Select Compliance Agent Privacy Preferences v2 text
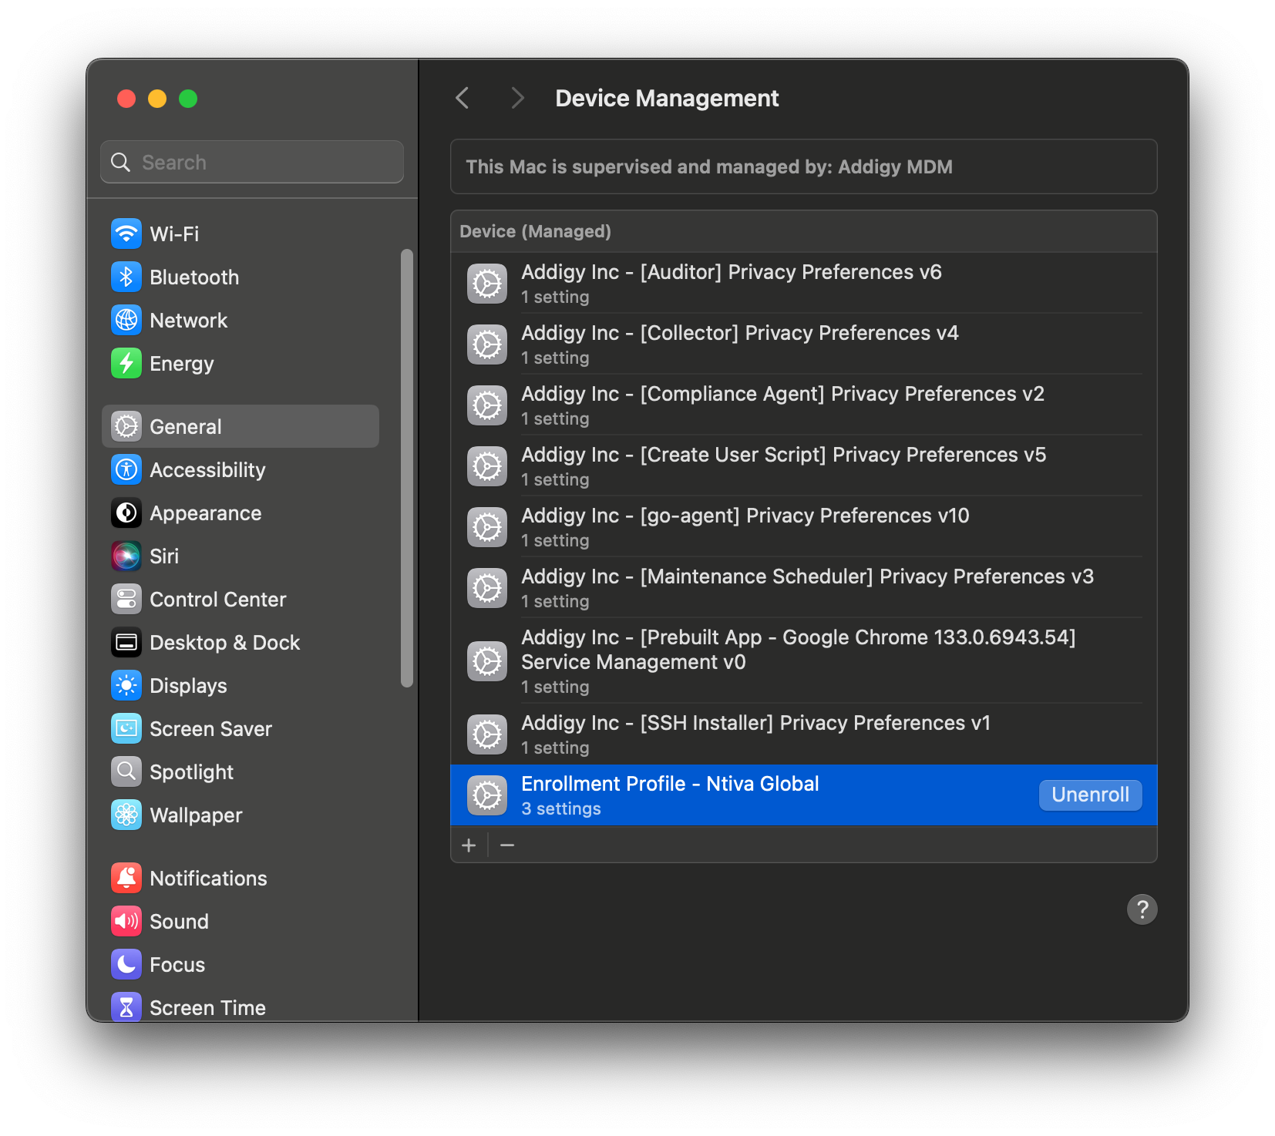The image size is (1275, 1136). [x=782, y=394]
